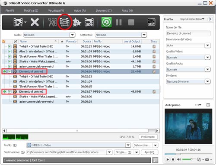Click the horizontal scrollbar left arrow
The image size is (216, 165).
click(4, 131)
